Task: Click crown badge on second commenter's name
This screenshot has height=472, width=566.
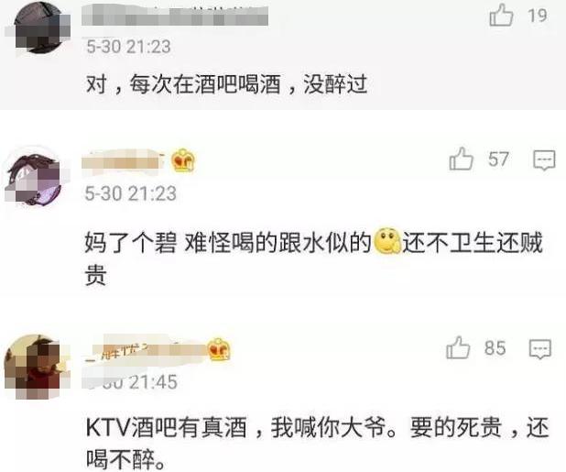Action: click(x=183, y=160)
